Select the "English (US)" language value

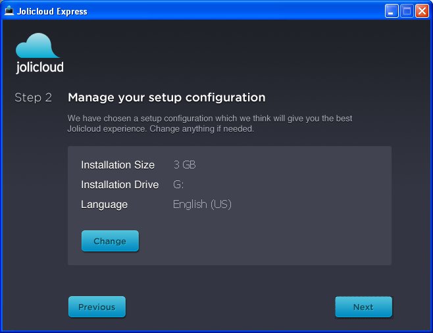click(x=202, y=204)
